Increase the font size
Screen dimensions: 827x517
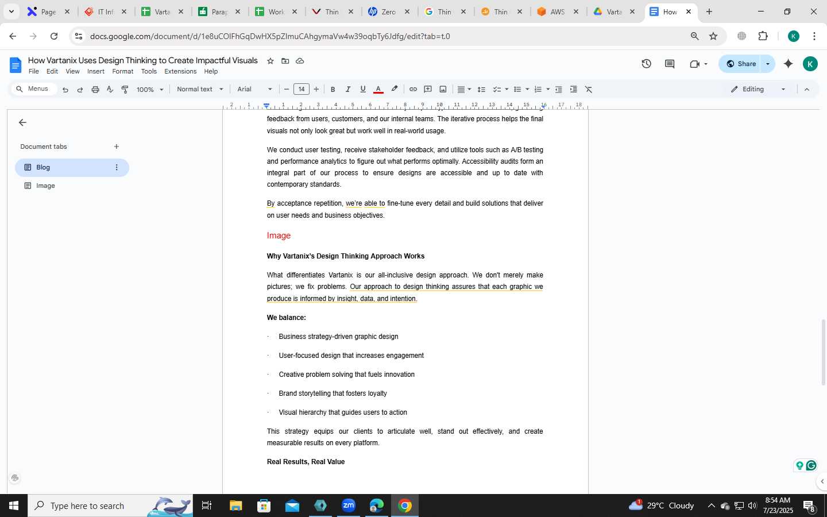[316, 90]
